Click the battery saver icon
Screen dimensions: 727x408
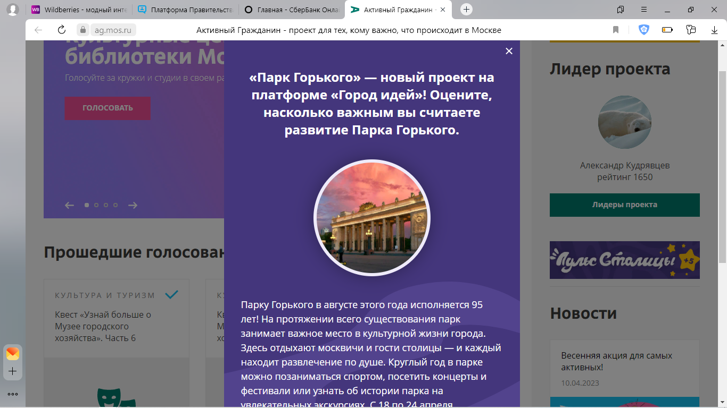[x=667, y=30]
